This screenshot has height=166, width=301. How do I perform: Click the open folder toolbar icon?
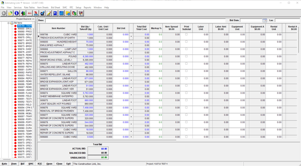(x=10, y=13)
